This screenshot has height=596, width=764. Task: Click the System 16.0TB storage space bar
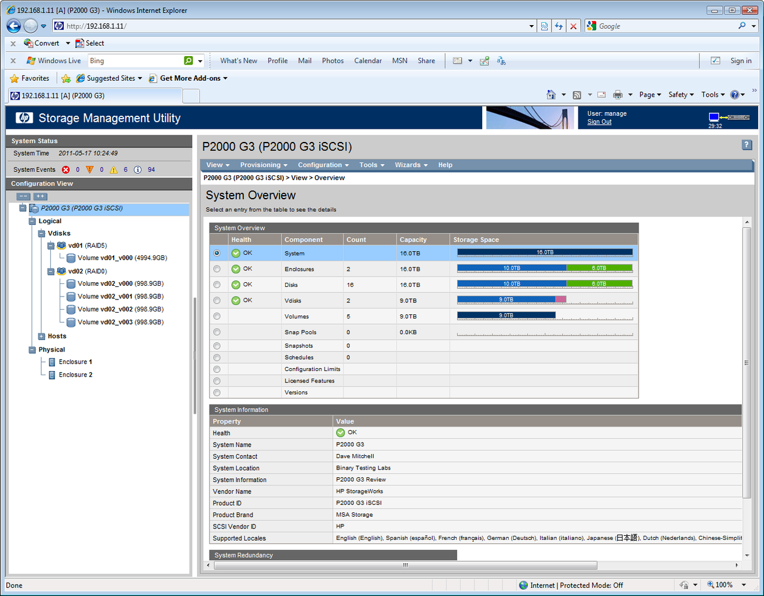tap(544, 252)
